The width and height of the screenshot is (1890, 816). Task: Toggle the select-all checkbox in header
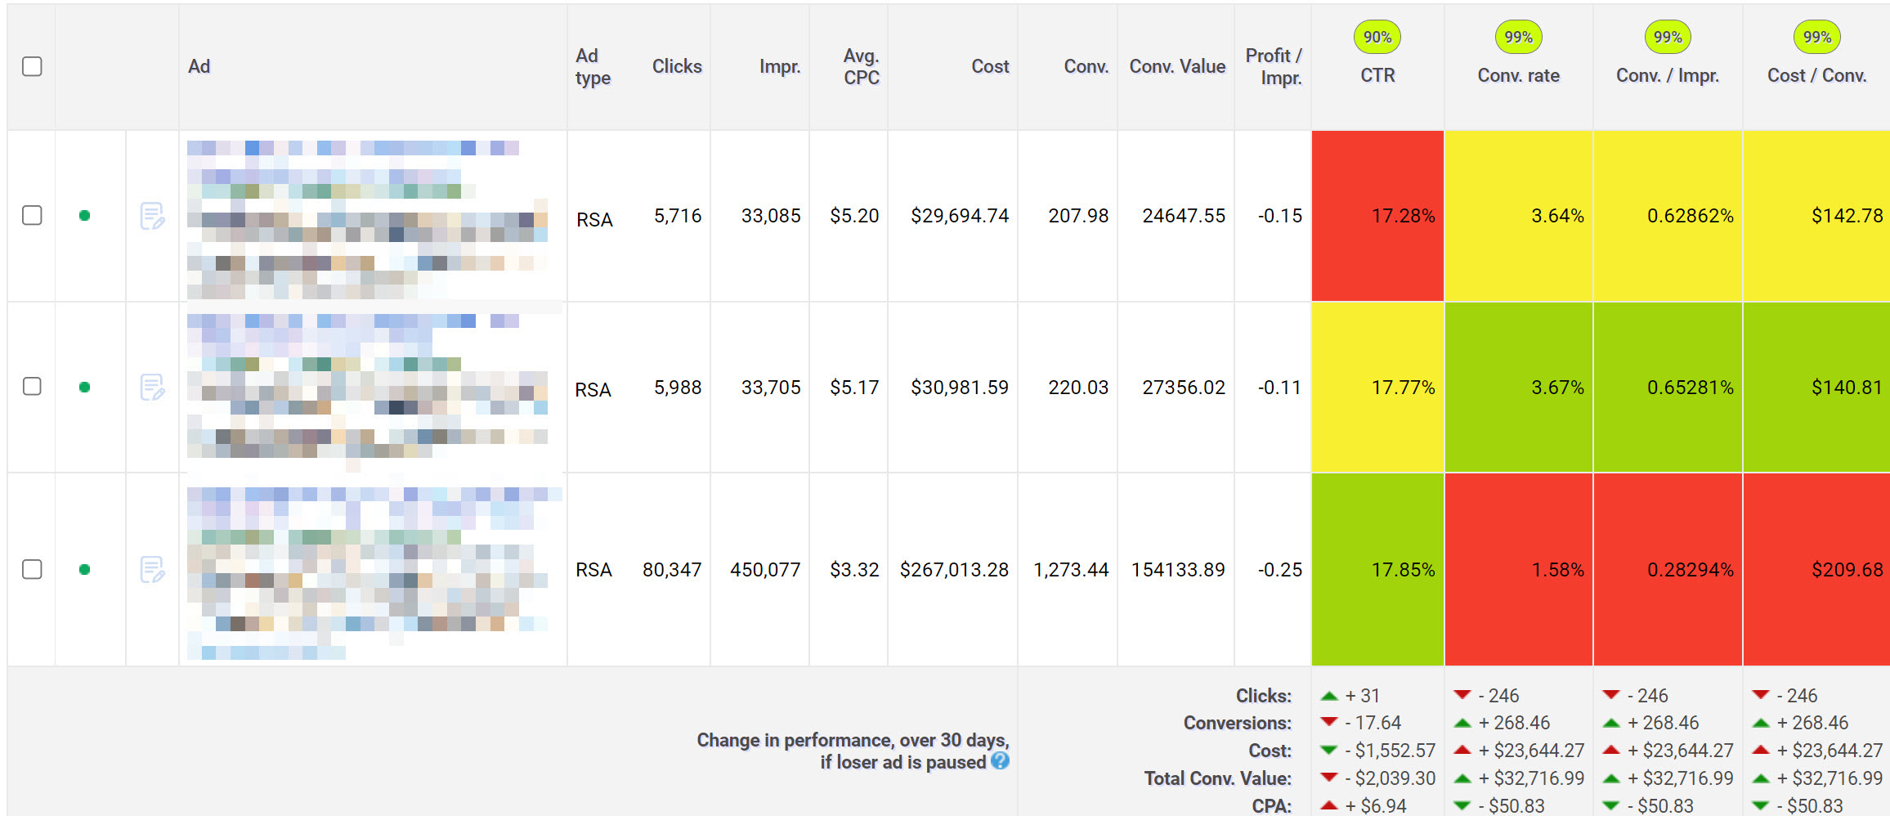pos(32,66)
